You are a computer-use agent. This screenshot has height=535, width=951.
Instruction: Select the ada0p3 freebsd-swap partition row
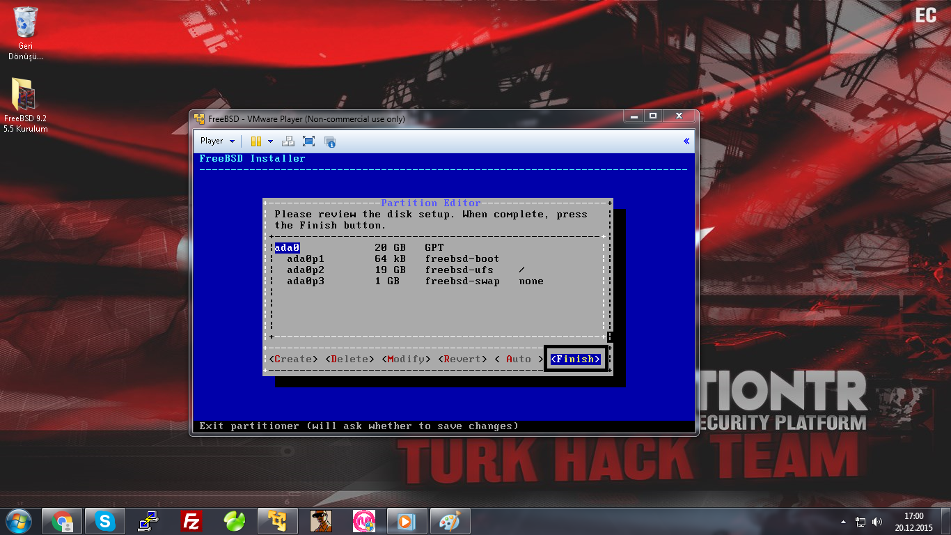437,281
